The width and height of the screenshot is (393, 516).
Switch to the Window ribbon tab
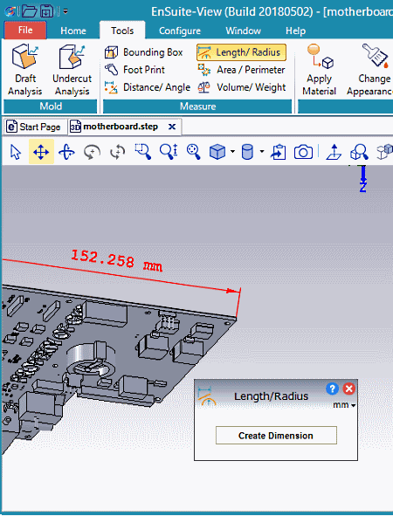pyautogui.click(x=244, y=31)
